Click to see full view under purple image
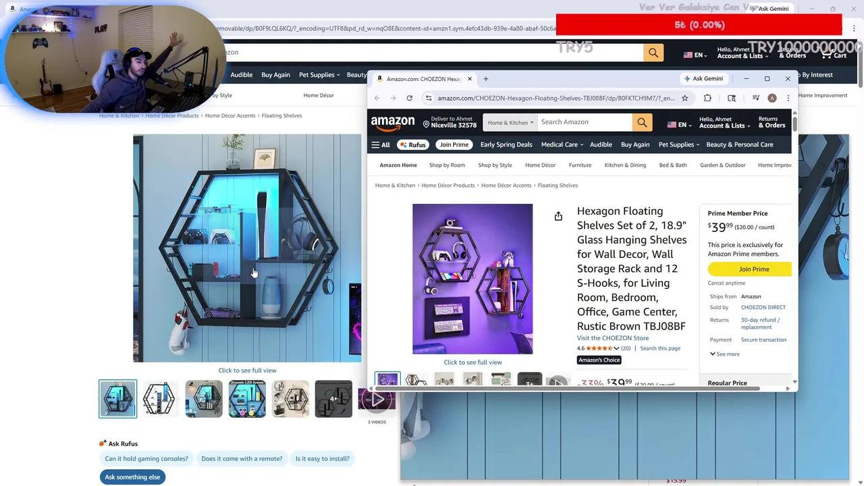The image size is (864, 486). pyautogui.click(x=473, y=362)
